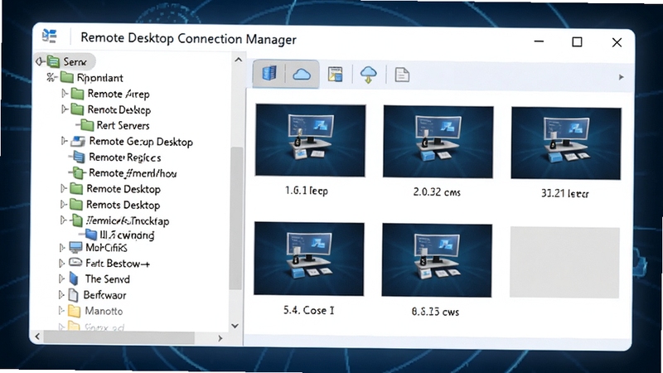Select the 'Rert Servers' tree item
Screen dimensions: 663x373
(123, 126)
